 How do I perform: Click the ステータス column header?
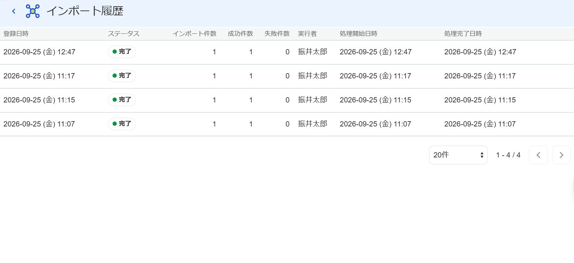124,34
